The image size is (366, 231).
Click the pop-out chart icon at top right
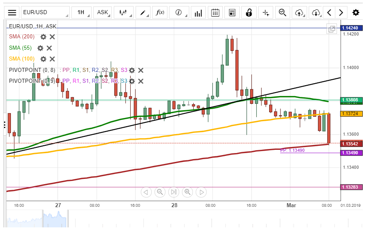tap(332, 29)
